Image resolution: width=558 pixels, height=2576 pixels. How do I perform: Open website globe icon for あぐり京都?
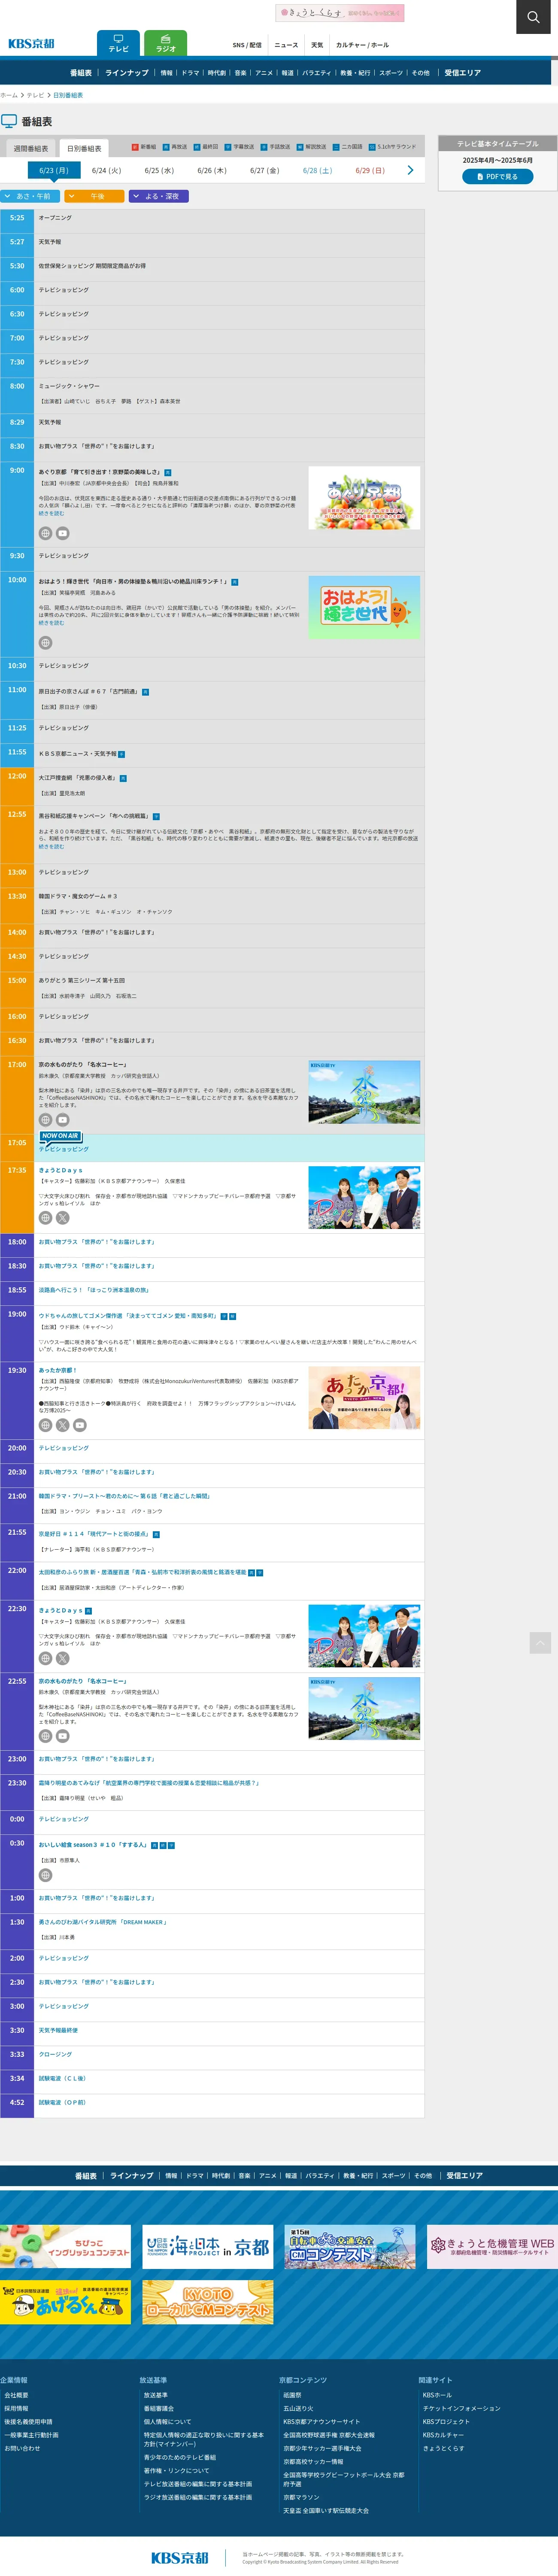tap(45, 534)
